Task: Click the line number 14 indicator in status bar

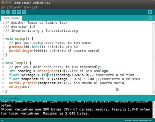Action: 2,121
